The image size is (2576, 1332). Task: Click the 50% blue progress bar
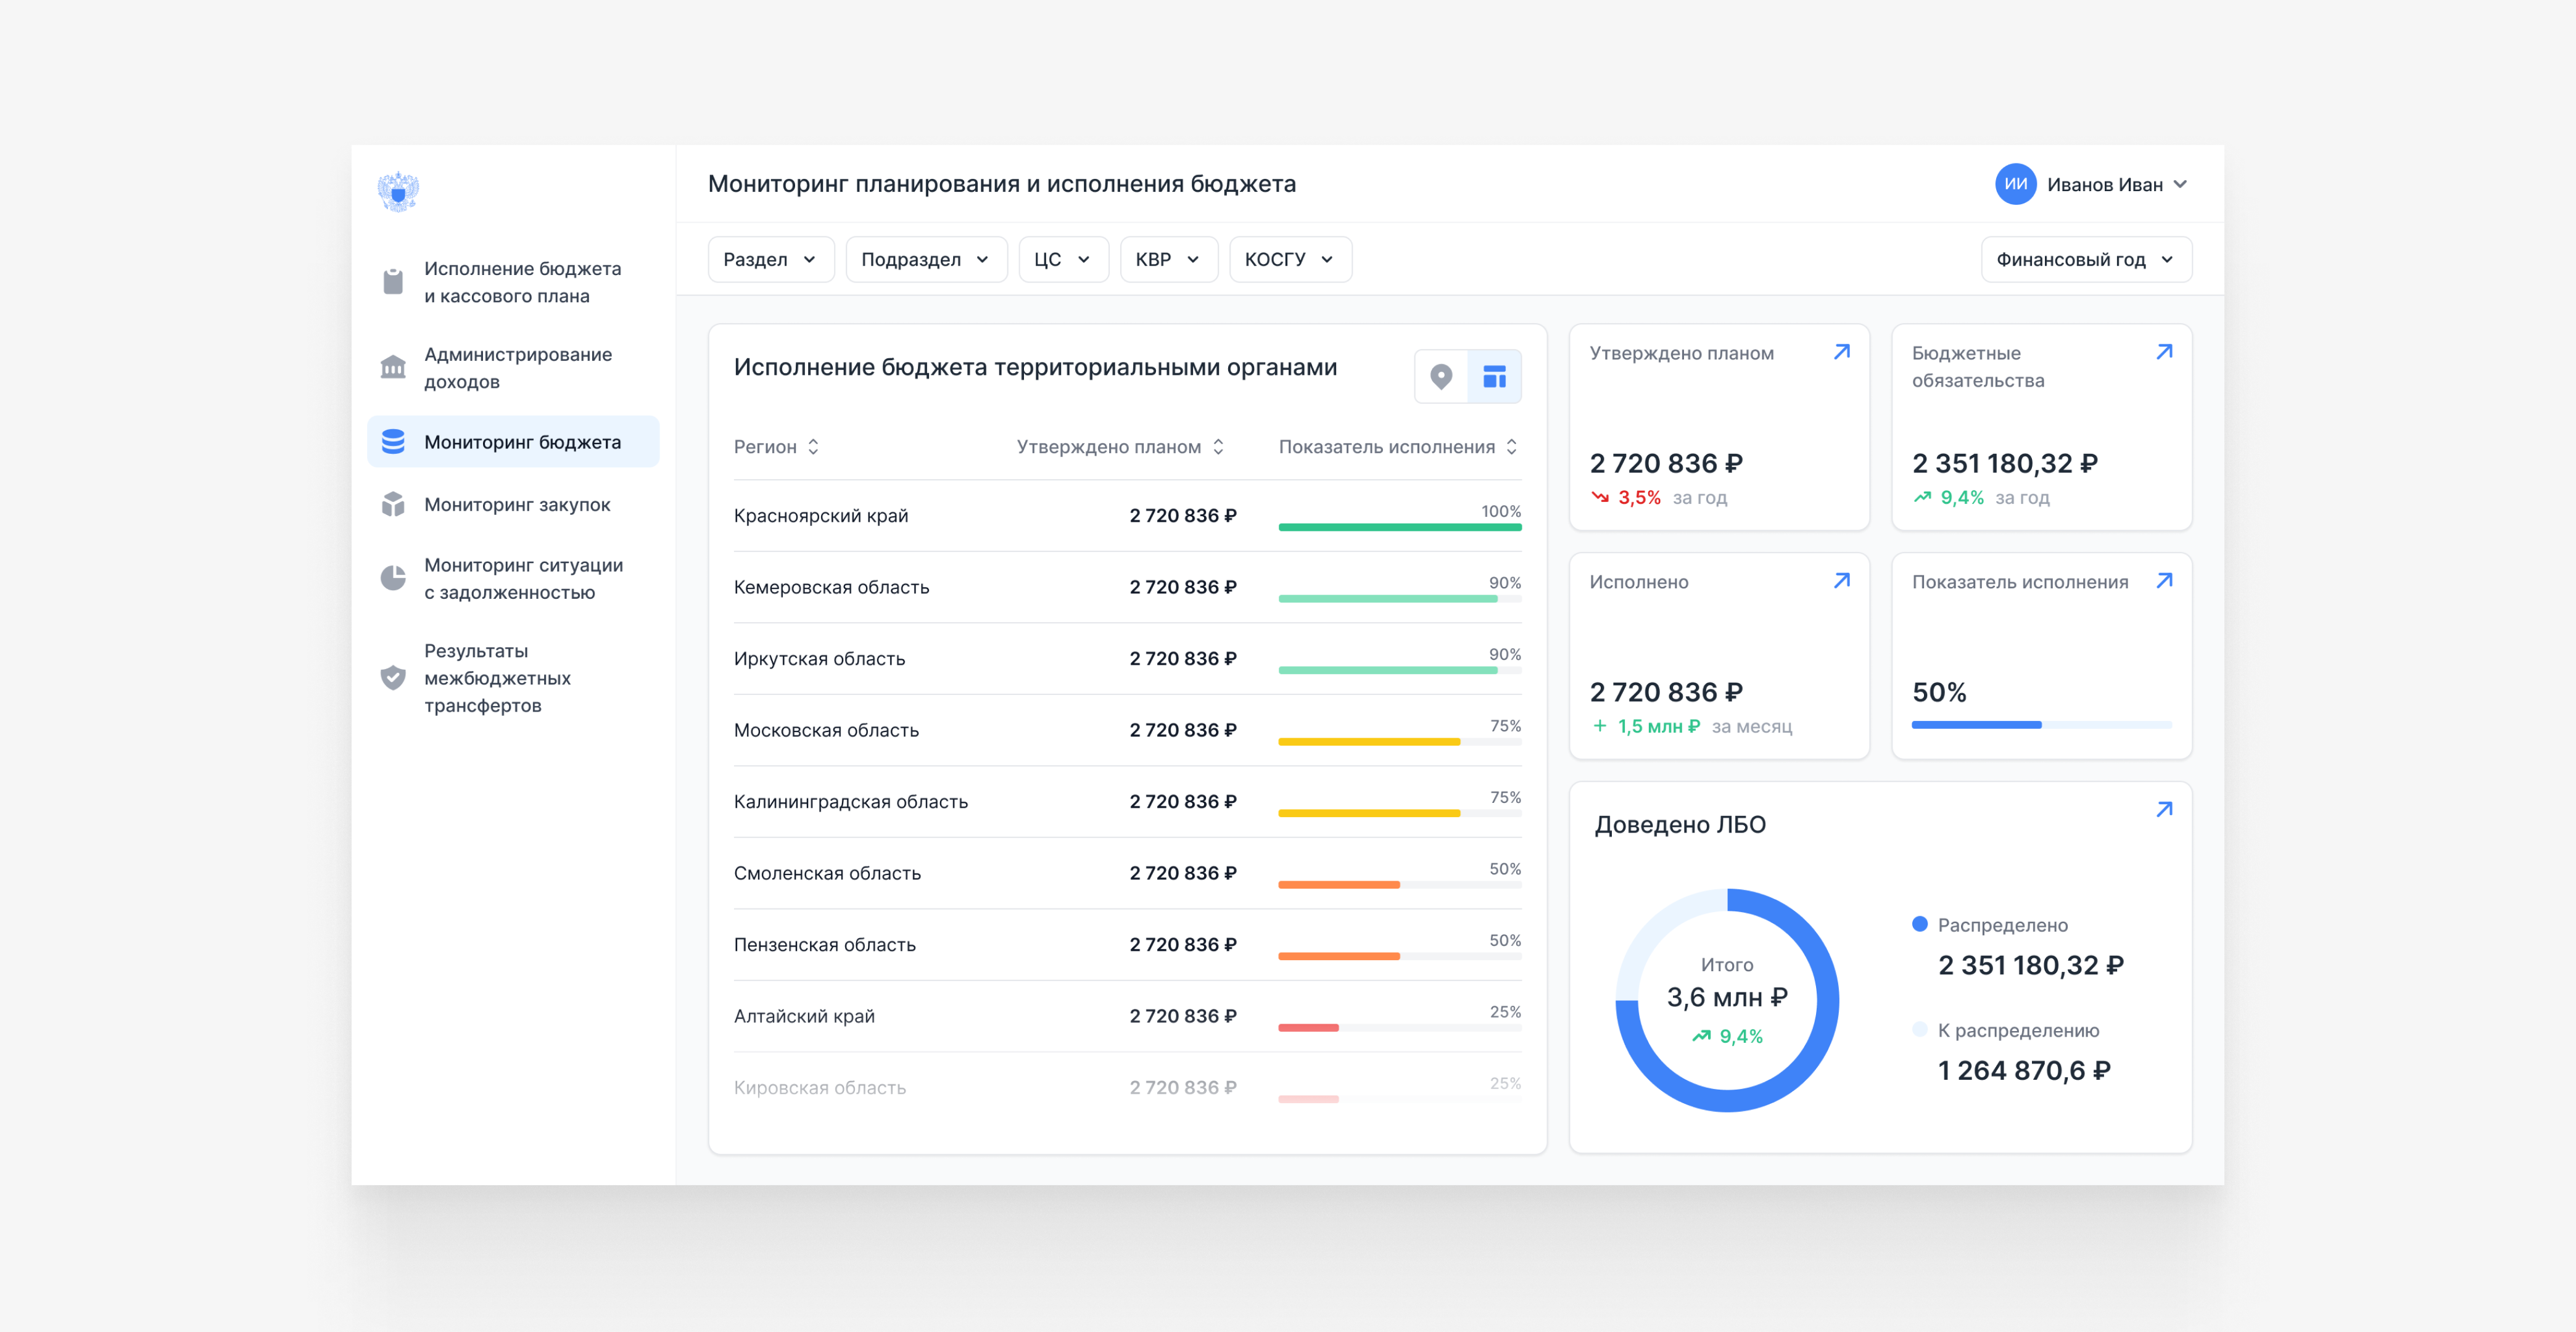click(x=2040, y=725)
